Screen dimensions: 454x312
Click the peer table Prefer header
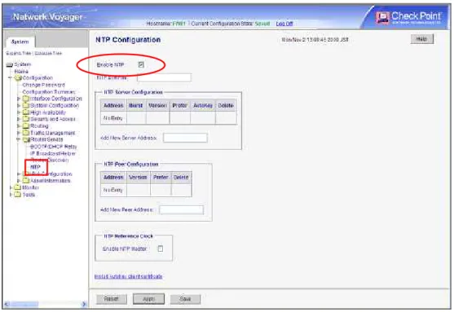(161, 177)
